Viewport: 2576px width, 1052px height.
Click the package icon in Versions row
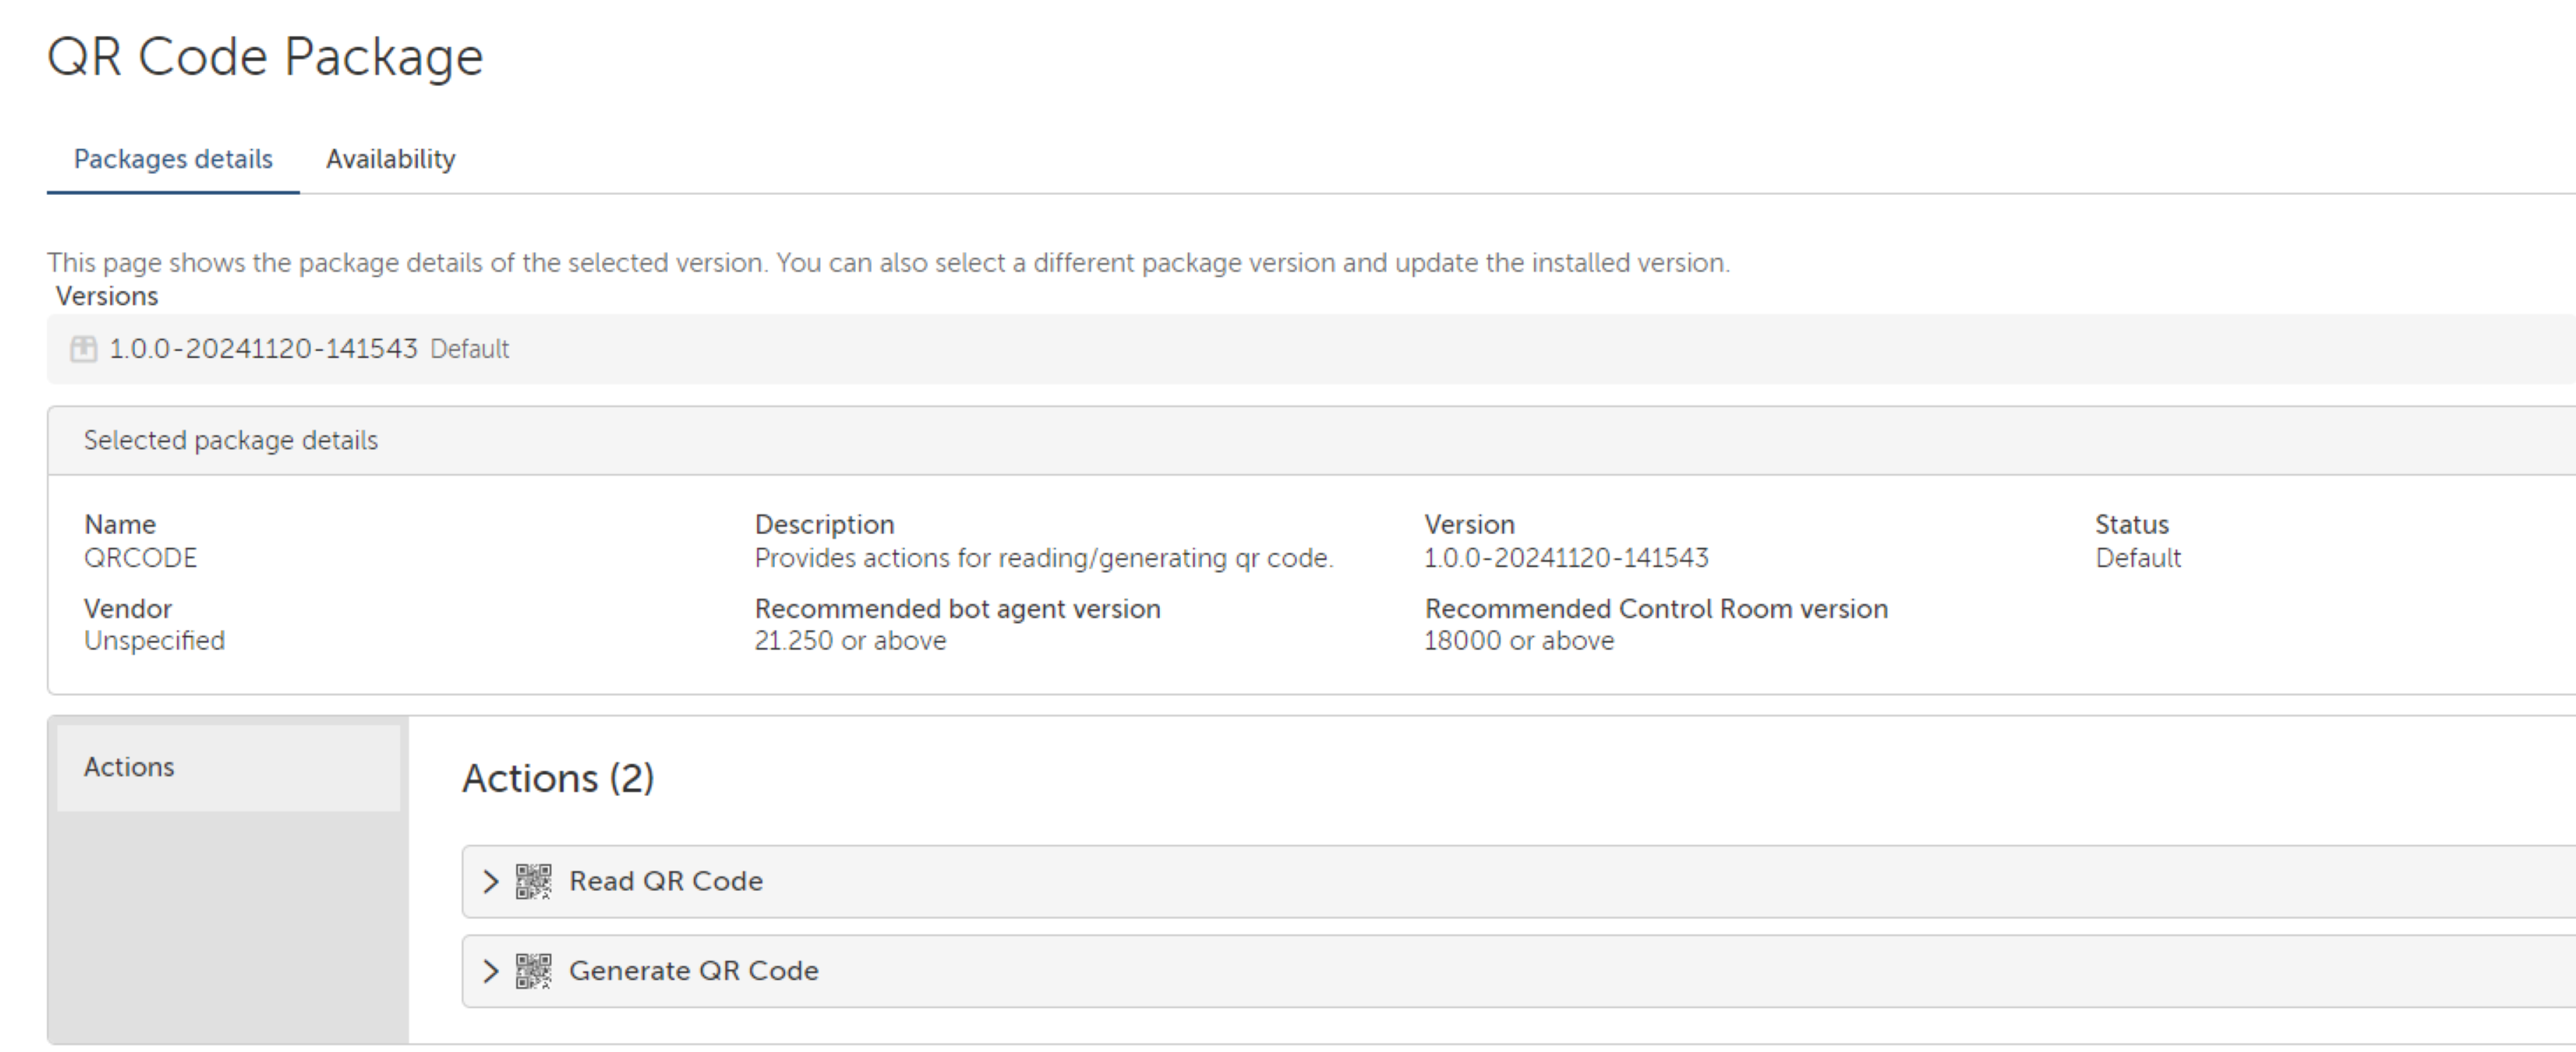pos(84,349)
